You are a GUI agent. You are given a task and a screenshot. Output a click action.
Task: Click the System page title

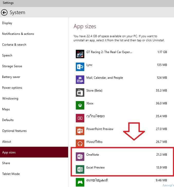[17, 13]
